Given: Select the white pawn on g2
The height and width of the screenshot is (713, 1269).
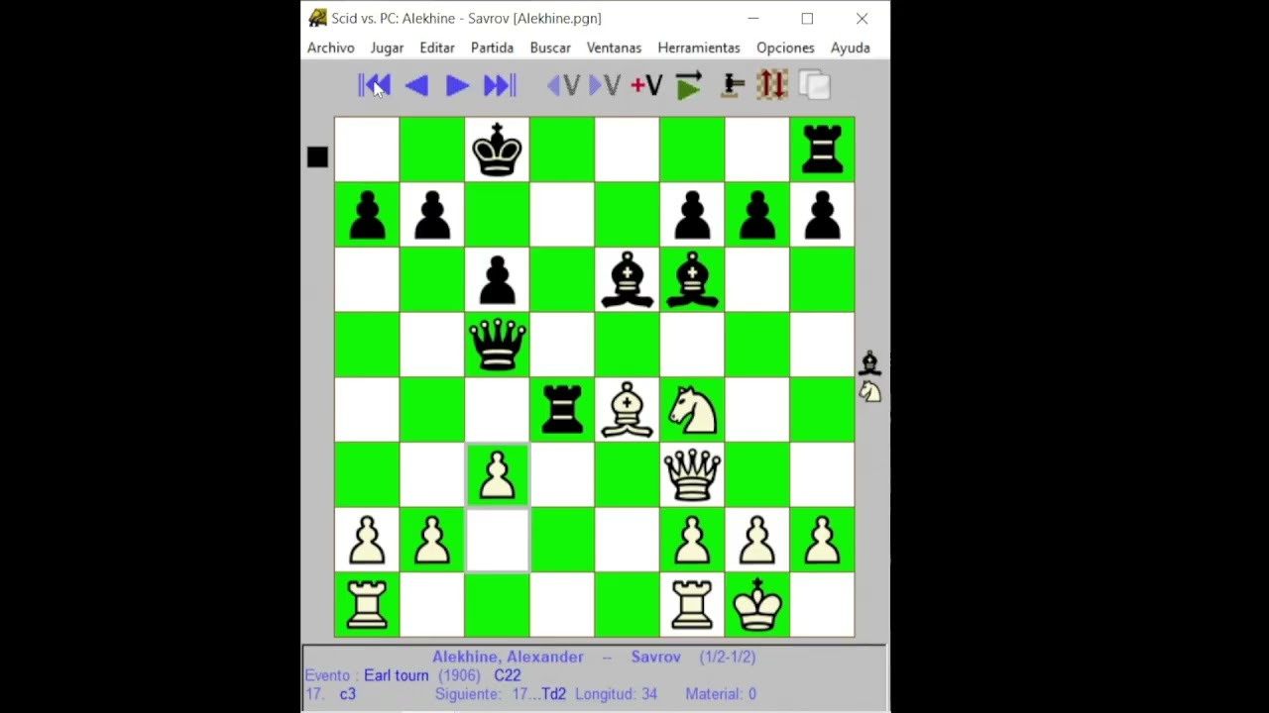Looking at the screenshot, I should [757, 540].
